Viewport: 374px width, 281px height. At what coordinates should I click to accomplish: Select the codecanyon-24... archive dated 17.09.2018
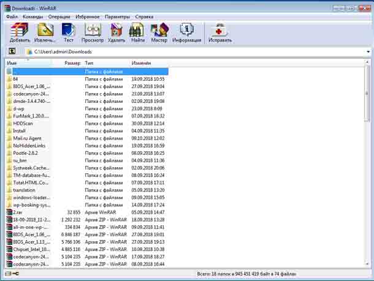click(x=87, y=257)
